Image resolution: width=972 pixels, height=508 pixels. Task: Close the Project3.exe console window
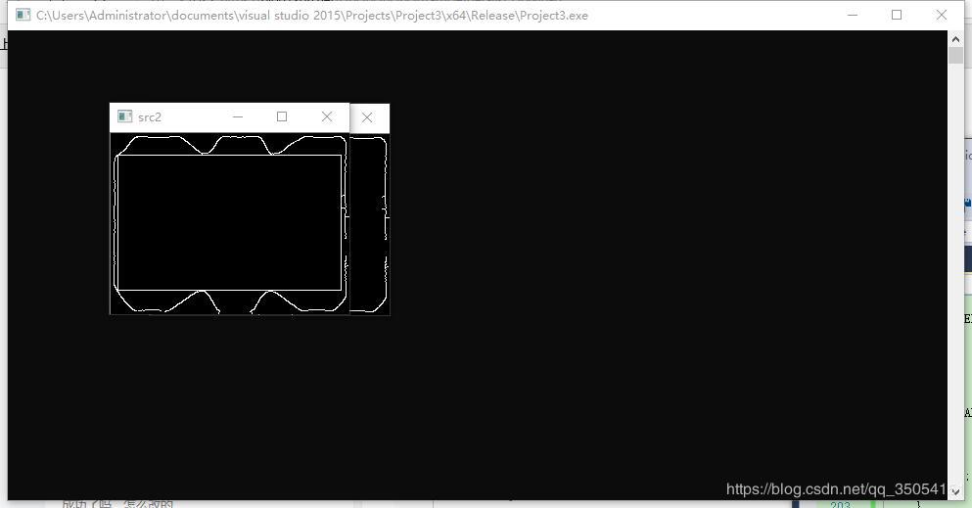(941, 15)
